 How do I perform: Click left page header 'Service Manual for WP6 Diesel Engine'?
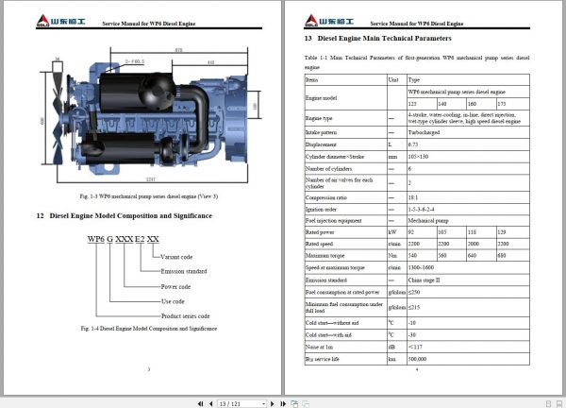149,24
